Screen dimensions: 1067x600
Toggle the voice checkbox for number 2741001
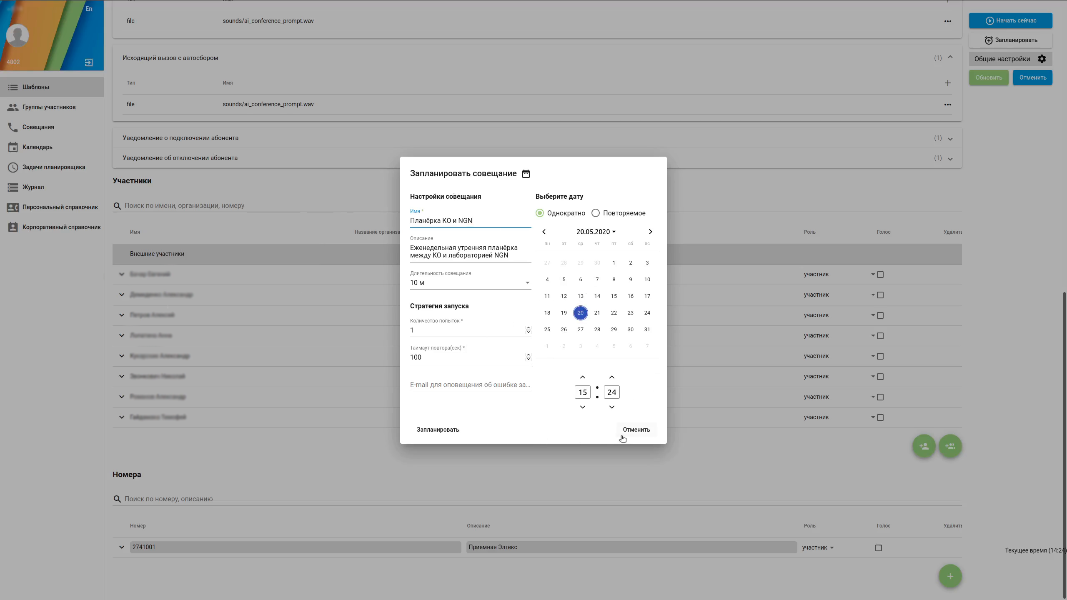pyautogui.click(x=879, y=548)
